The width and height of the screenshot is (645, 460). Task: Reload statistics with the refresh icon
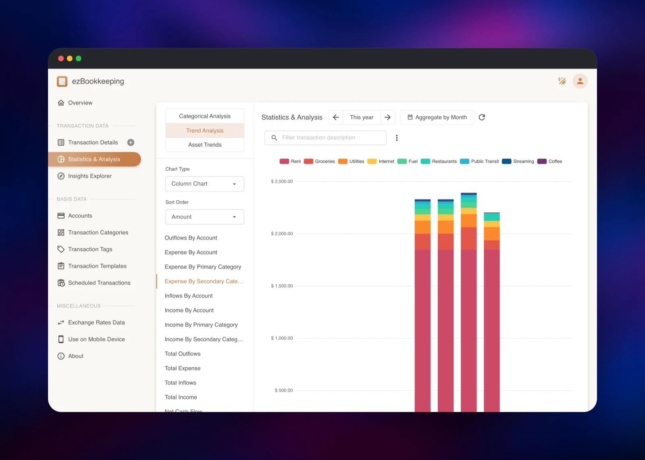pyautogui.click(x=482, y=117)
